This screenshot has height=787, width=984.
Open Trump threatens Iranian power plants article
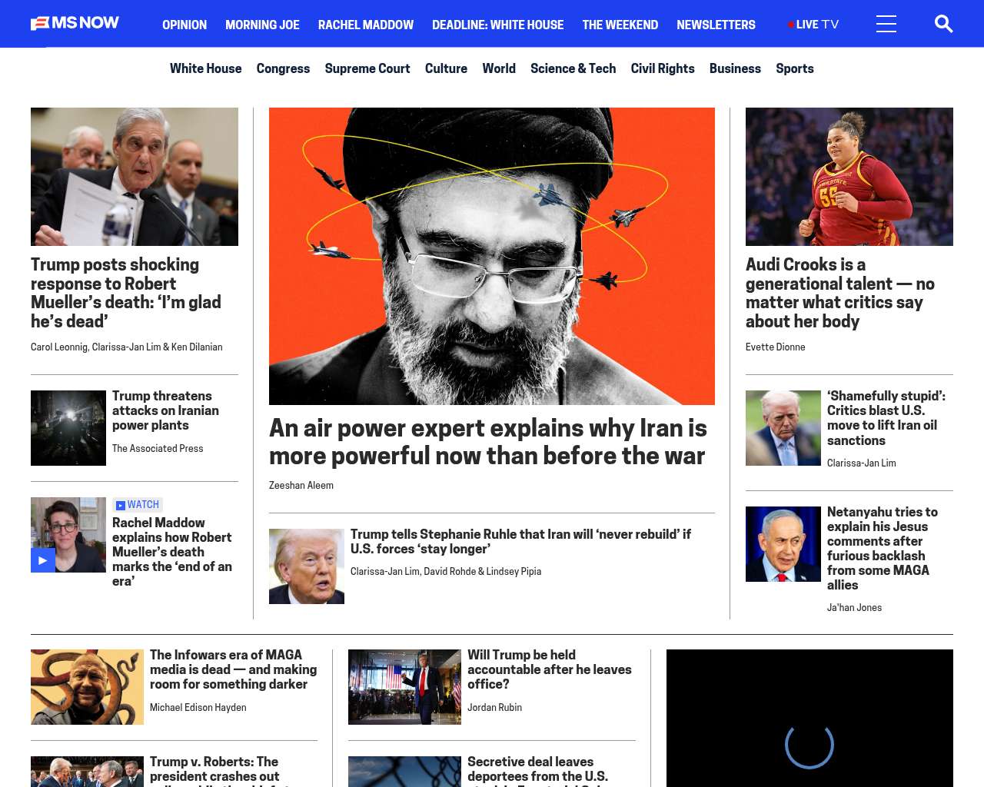pyautogui.click(x=165, y=410)
